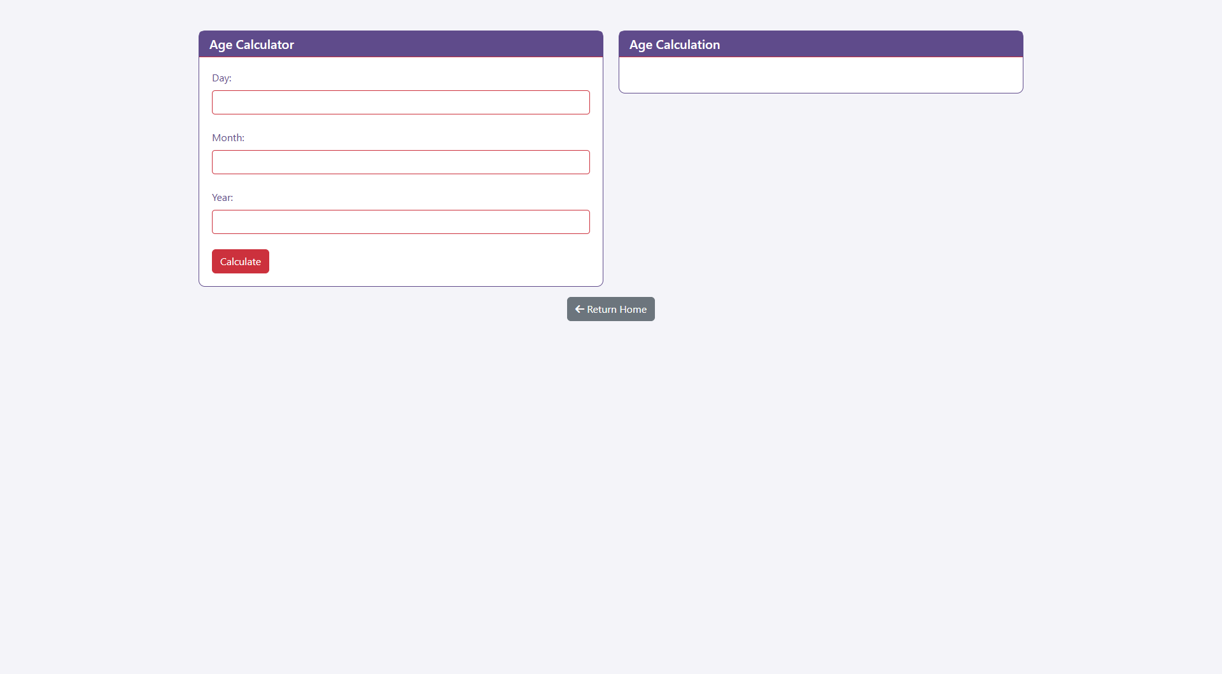1222x674 pixels.
Task: Click the "Year:" field label
Action: click(222, 198)
